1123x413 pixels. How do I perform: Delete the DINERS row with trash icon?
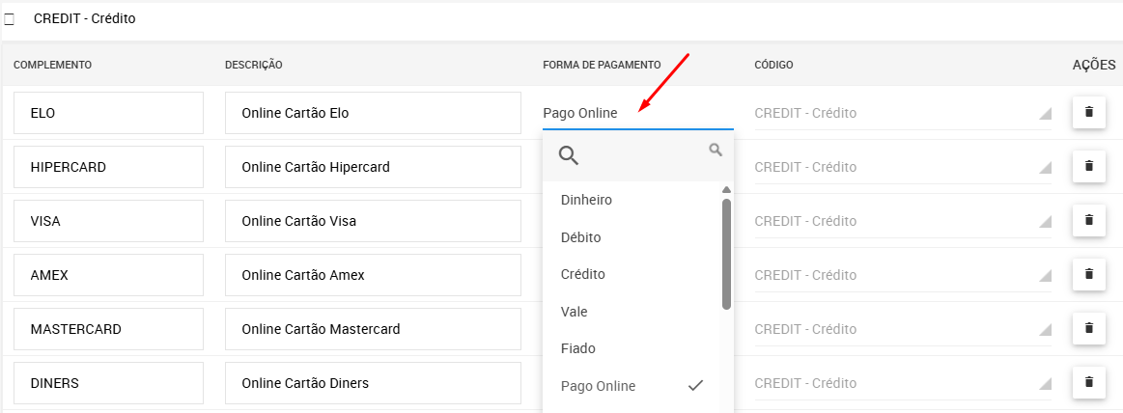pos(1089,383)
